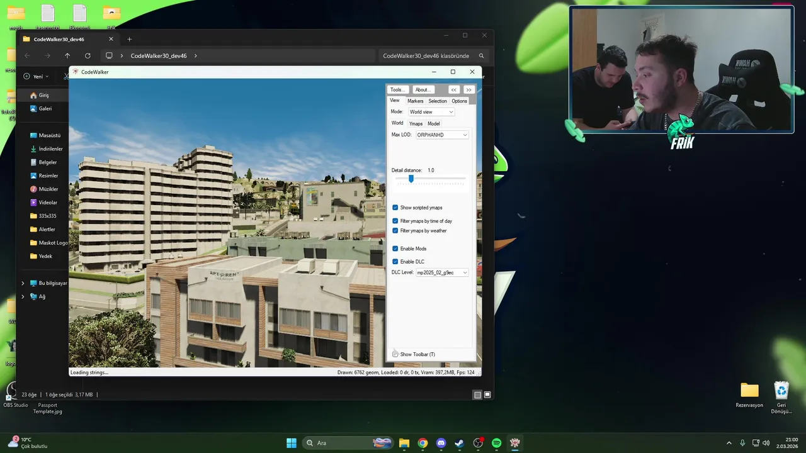Switch to the Markers tab
806x453 pixels.
click(x=415, y=101)
